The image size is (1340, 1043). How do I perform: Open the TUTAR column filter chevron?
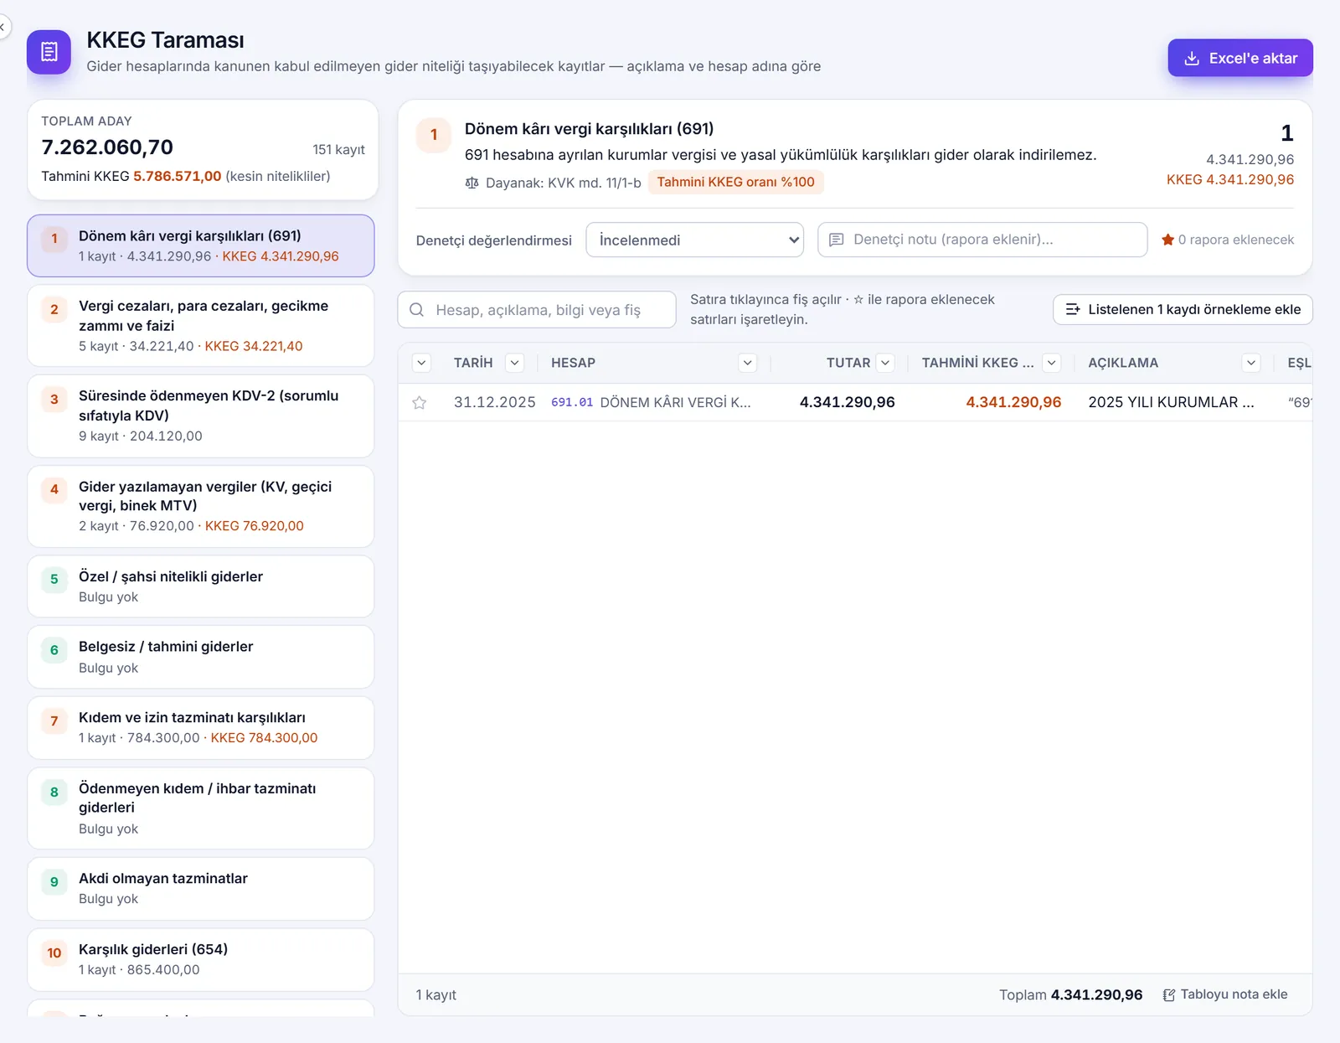click(885, 363)
